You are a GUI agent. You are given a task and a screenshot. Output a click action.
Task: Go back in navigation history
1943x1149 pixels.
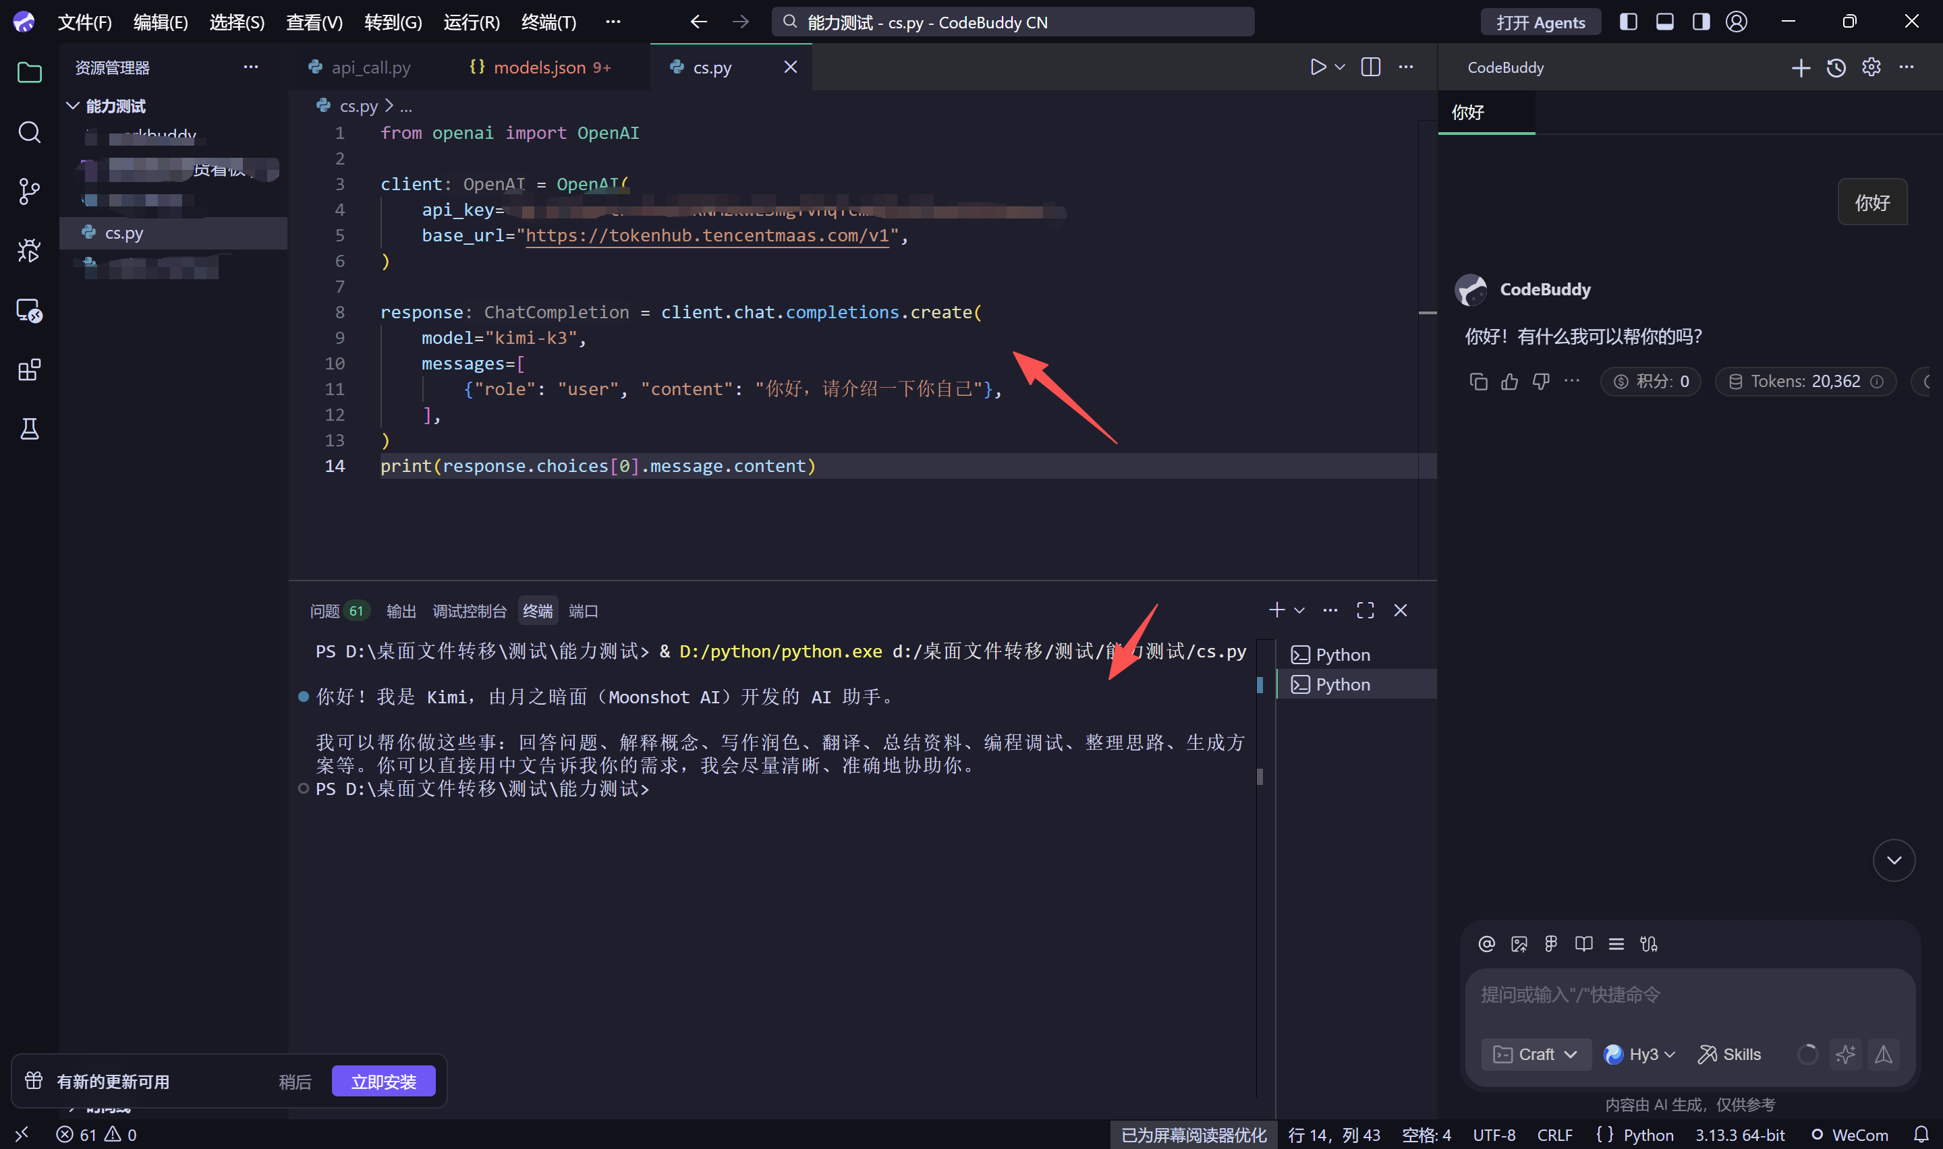[698, 22]
